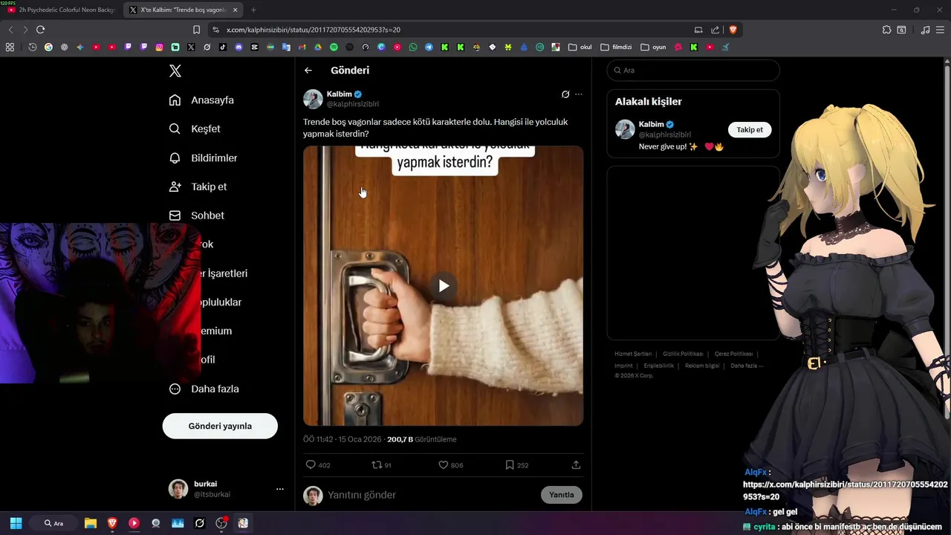Open Bildirimler from the X sidebar

[x=203, y=158]
